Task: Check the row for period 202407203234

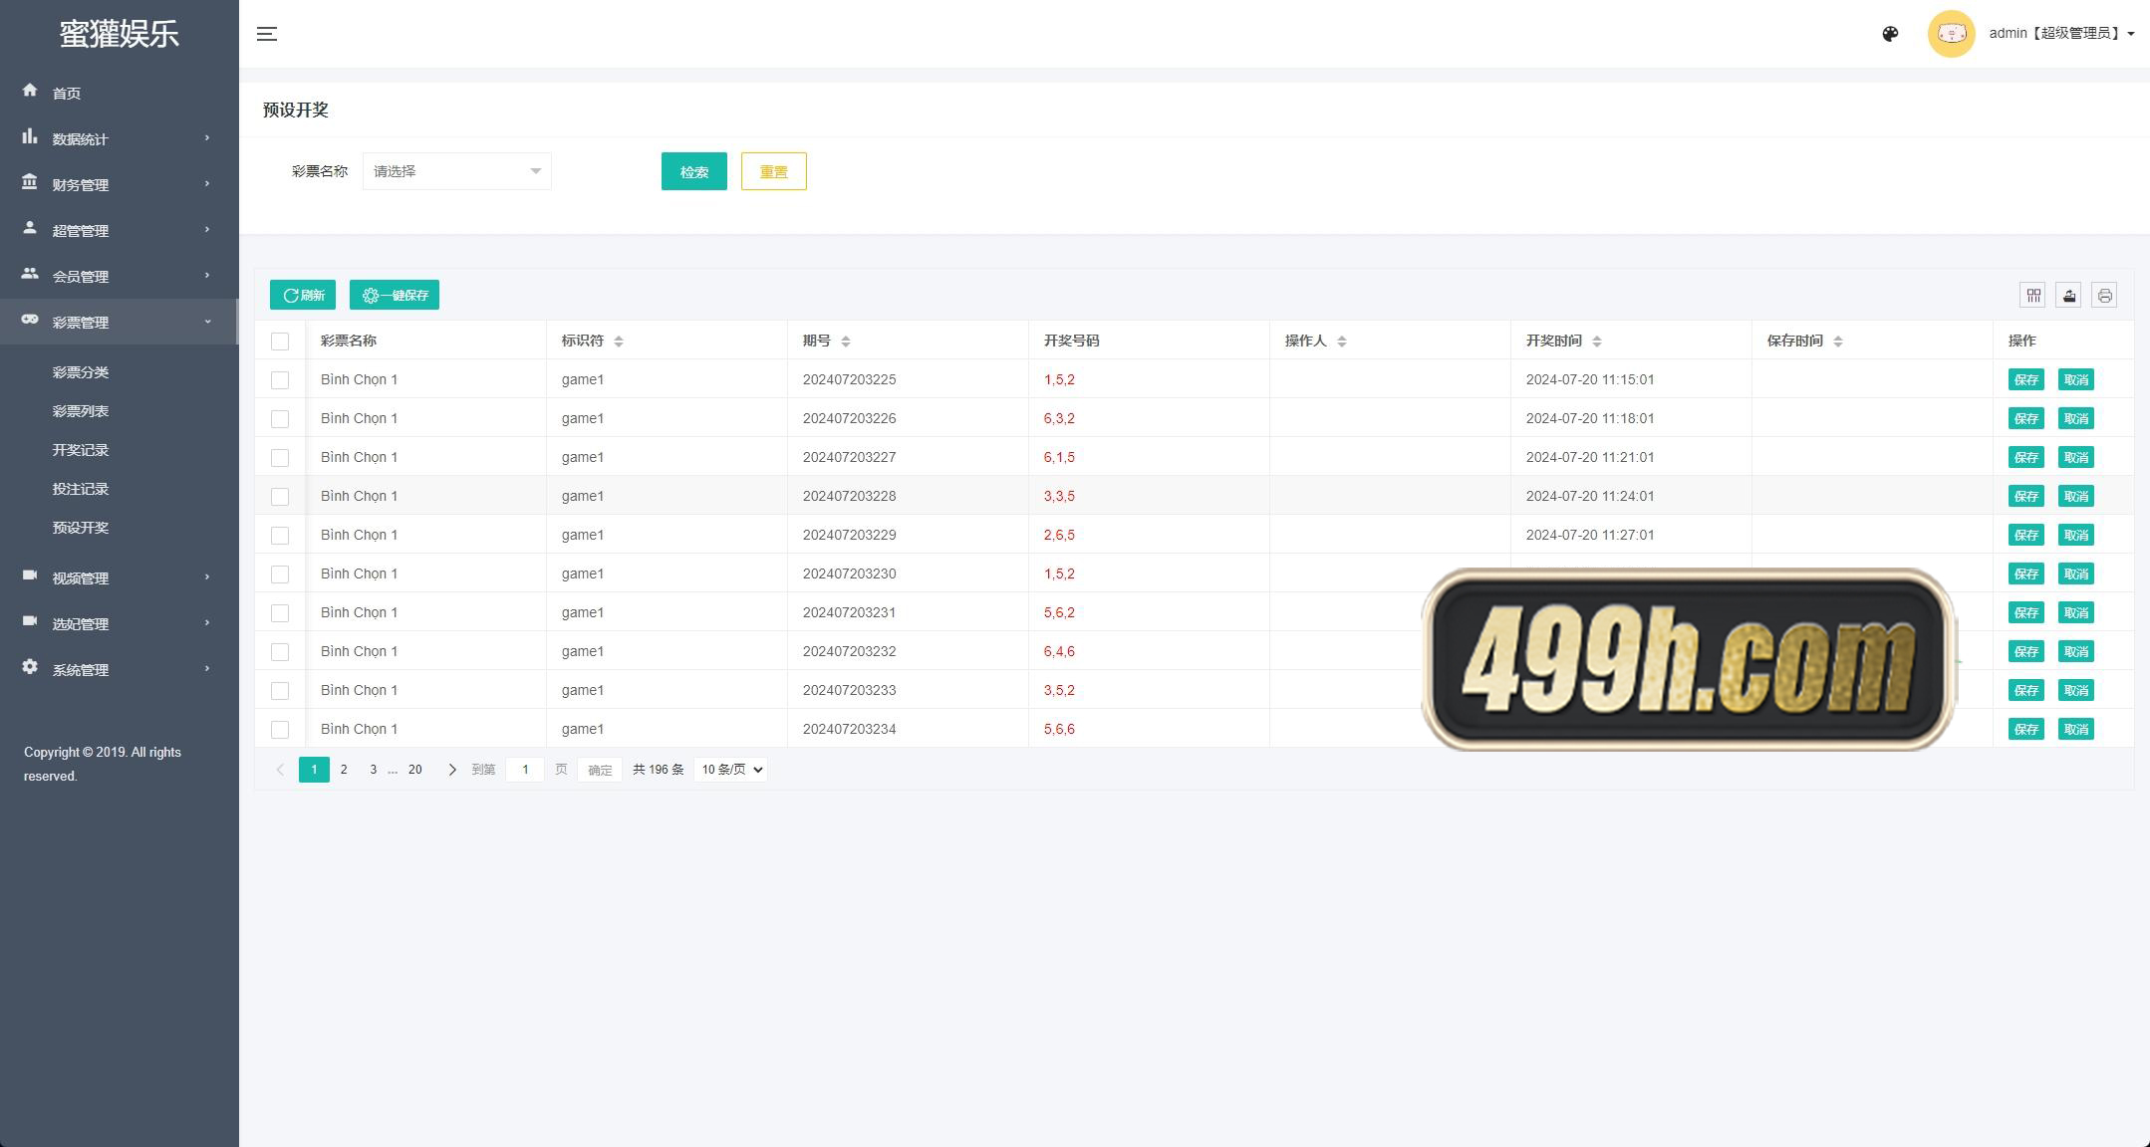Action: (280, 730)
